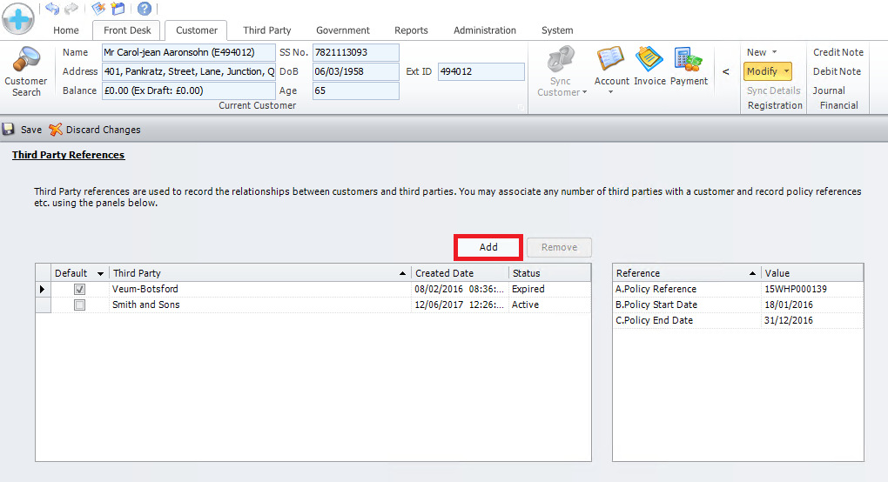Image resolution: width=888 pixels, height=482 pixels.
Task: Open the Modify dropdown
Action: coord(768,71)
